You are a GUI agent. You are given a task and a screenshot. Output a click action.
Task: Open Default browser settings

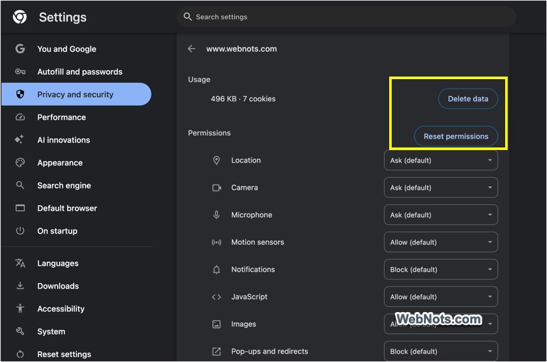pos(76,208)
